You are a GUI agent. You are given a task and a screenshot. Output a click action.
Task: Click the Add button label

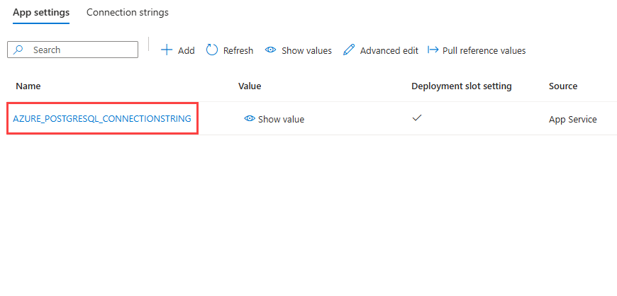pyautogui.click(x=187, y=50)
